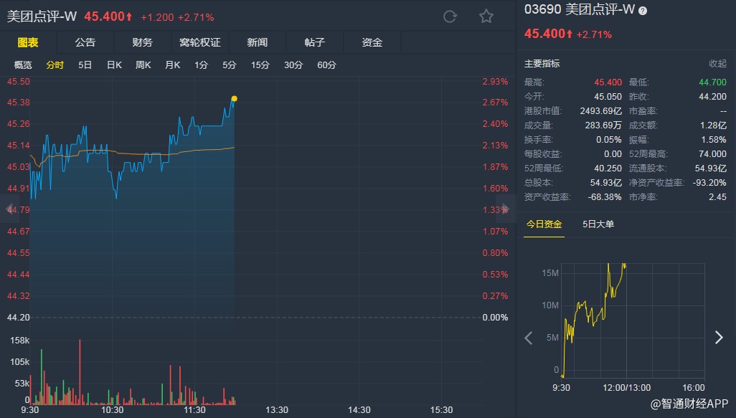The image size is (736, 418).
Task: Click the yellow latest-price dot on the chart
Action: point(234,98)
